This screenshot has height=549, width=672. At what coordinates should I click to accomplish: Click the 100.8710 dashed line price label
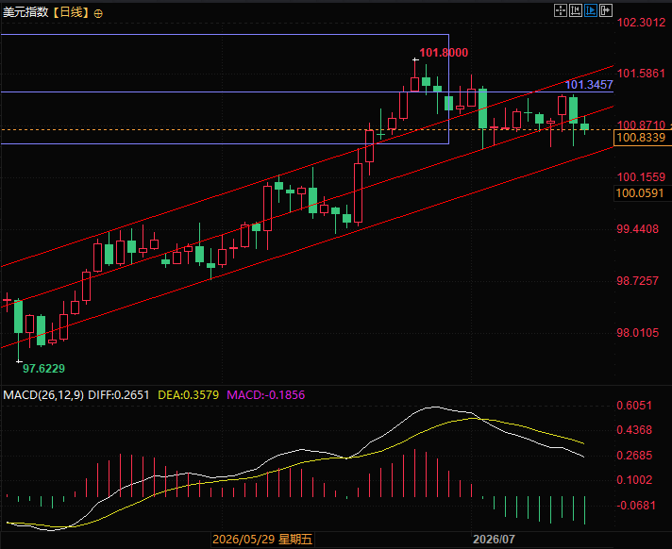[x=641, y=125]
